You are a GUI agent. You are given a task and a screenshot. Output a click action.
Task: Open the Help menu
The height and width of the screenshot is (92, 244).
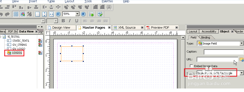(x=126, y=2)
